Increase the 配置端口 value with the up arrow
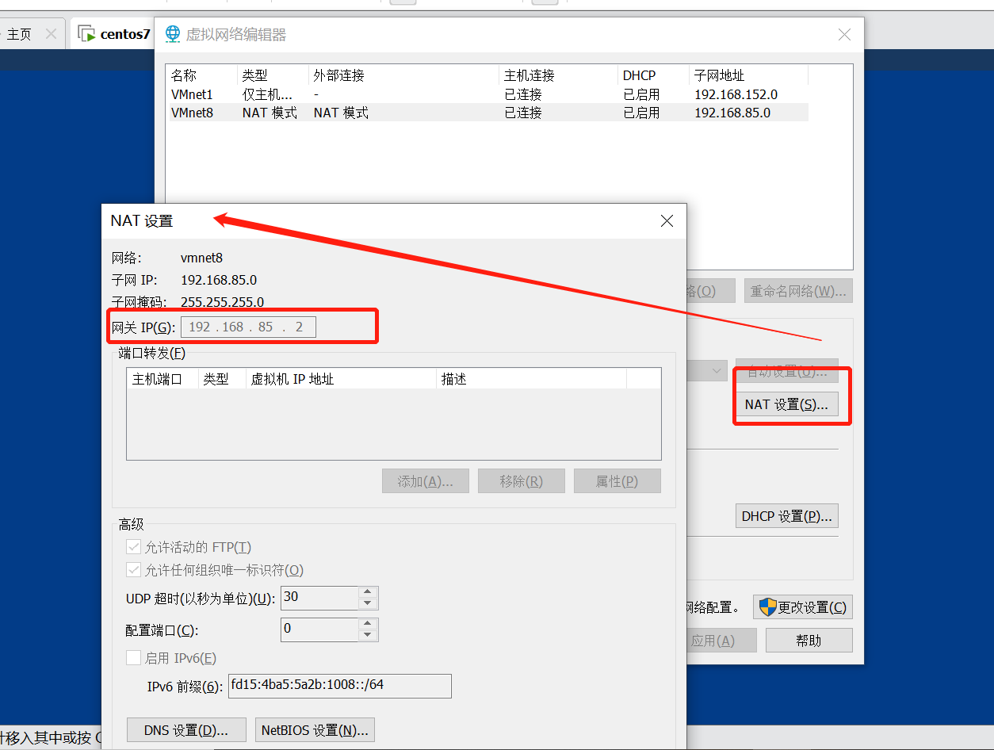This screenshot has height=750, width=994. 367,624
